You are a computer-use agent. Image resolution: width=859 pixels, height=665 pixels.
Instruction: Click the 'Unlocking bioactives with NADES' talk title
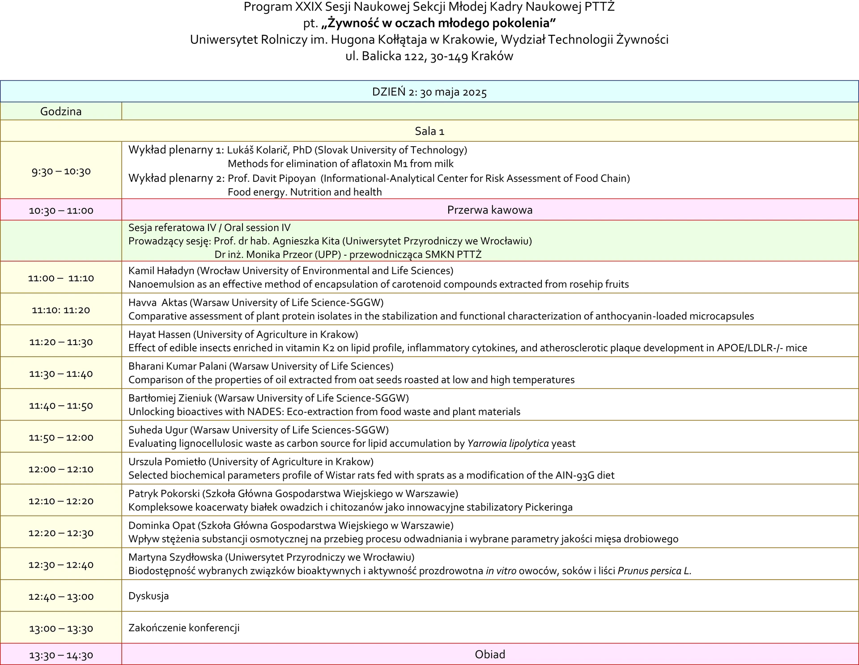click(324, 412)
